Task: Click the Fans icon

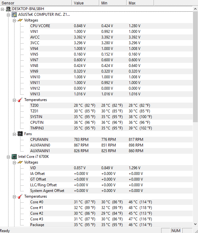Action: [x=20, y=134]
